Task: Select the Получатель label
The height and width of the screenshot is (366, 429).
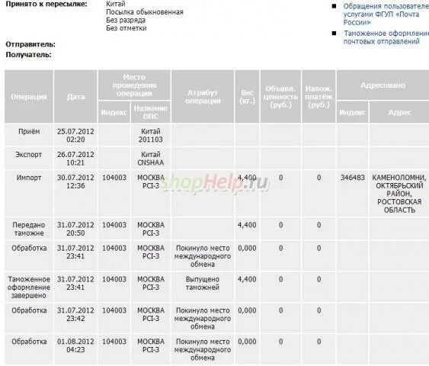Action: tap(28, 55)
